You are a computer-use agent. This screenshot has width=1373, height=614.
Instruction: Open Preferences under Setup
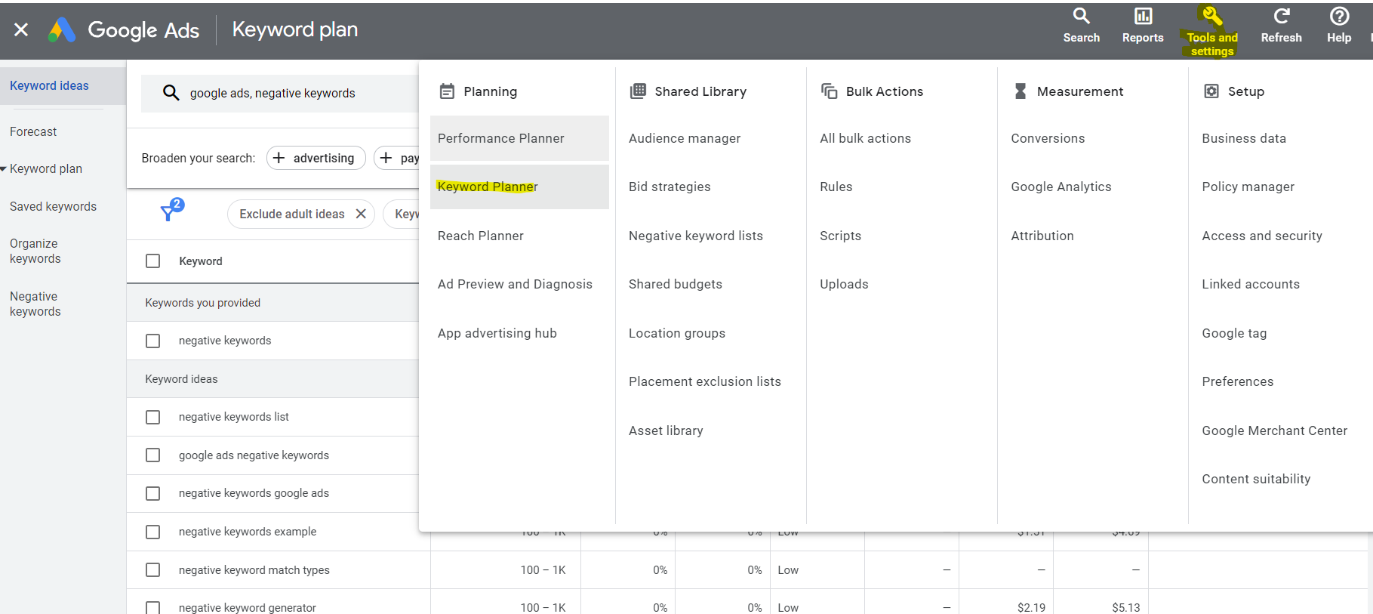1238,381
